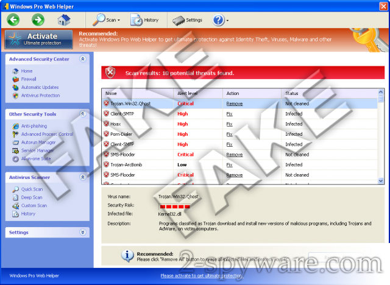Click the Autorun Manager icon

pyautogui.click(x=15, y=142)
